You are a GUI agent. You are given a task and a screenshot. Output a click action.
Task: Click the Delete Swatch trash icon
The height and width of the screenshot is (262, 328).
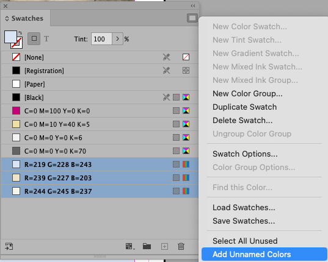click(181, 246)
